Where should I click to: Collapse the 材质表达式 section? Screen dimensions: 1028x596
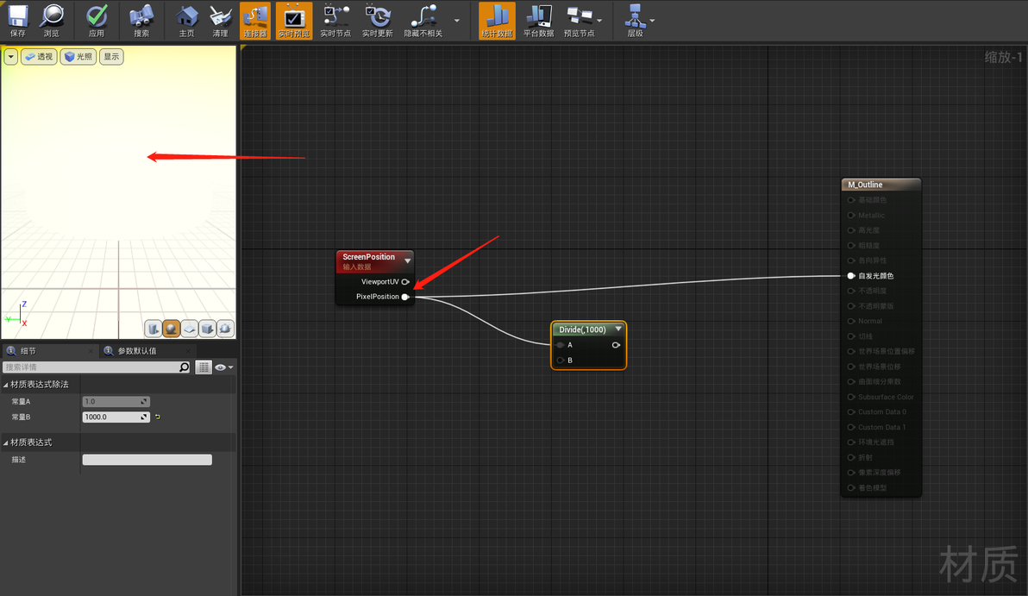(x=6, y=442)
